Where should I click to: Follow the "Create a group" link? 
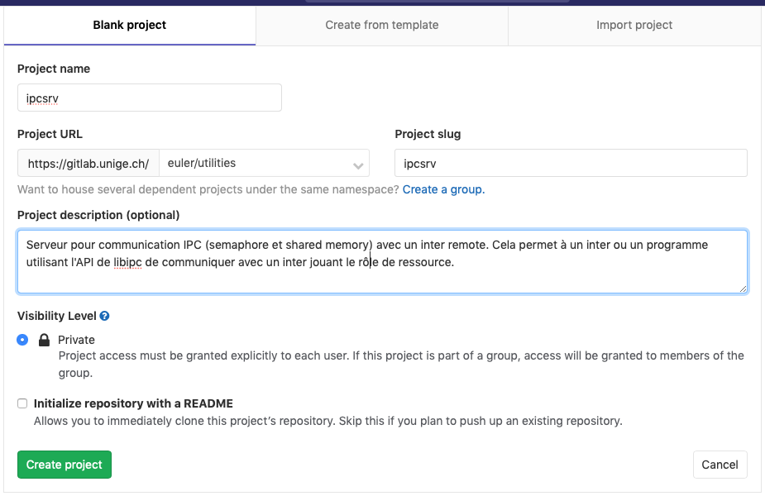pyautogui.click(x=443, y=189)
